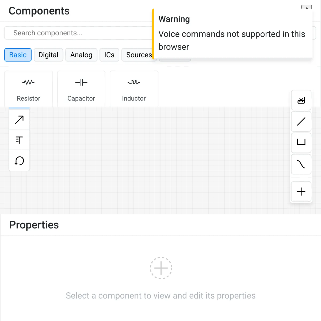Select the arrow pointer tool
The height and width of the screenshot is (321, 321).
click(x=19, y=120)
